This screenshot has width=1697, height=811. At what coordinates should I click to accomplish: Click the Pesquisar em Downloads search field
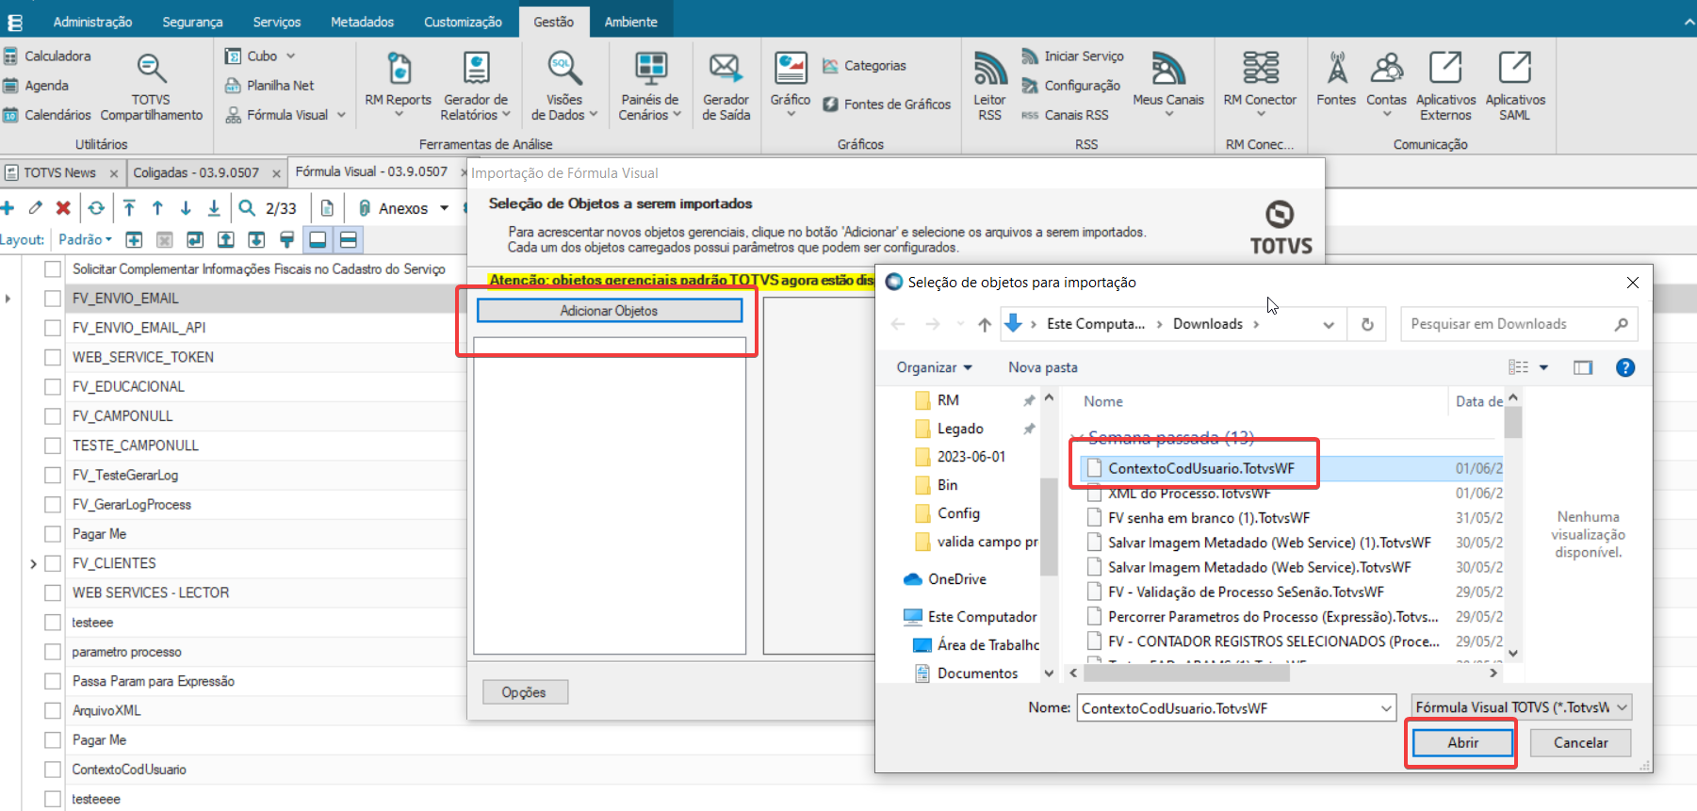click(1519, 324)
